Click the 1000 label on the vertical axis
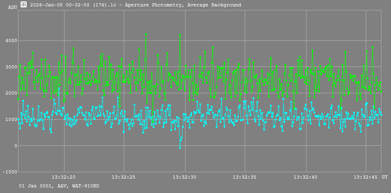This screenshot has width=391, height=193. 11,119
